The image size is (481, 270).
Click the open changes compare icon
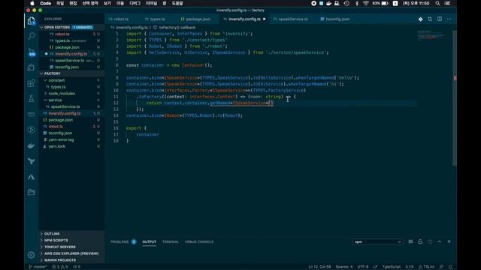point(430,19)
